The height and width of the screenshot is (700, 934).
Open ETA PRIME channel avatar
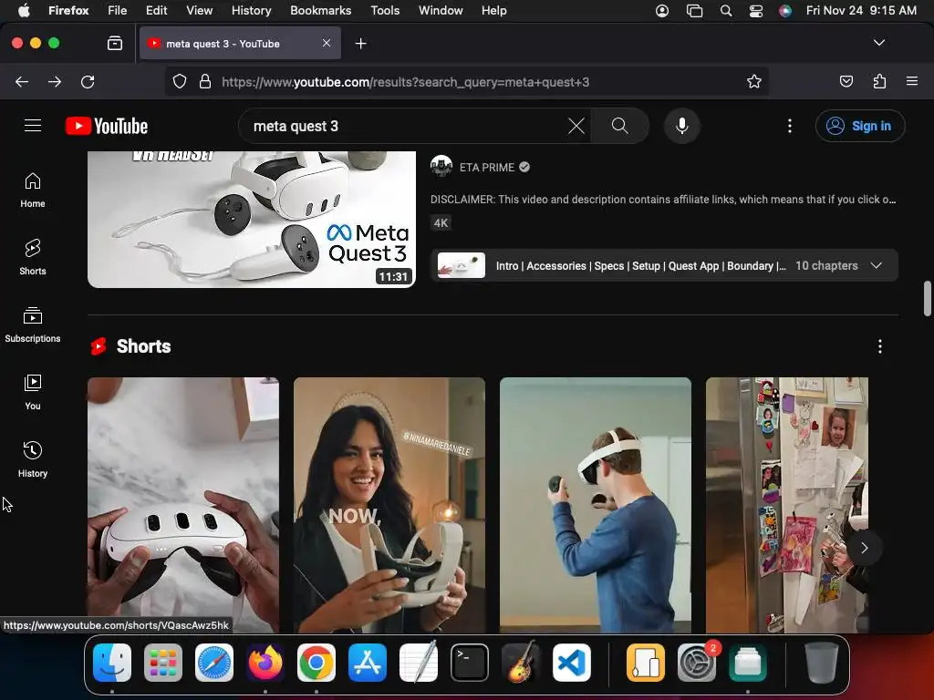(x=441, y=167)
